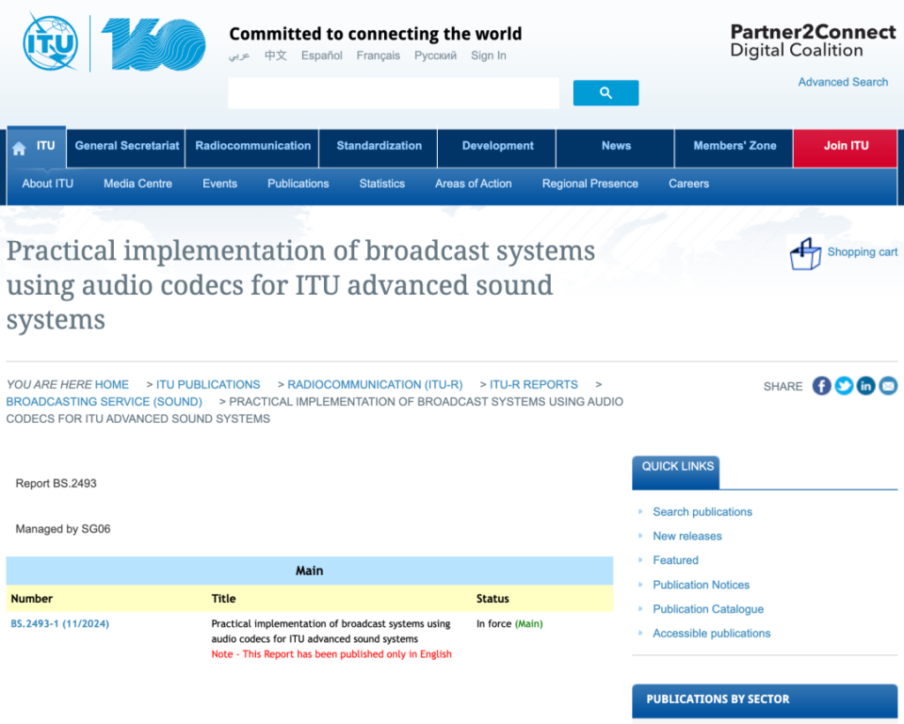Open report BS.2493-1 (11/2024) link
Viewport: 904px width, 724px height.
coord(60,623)
